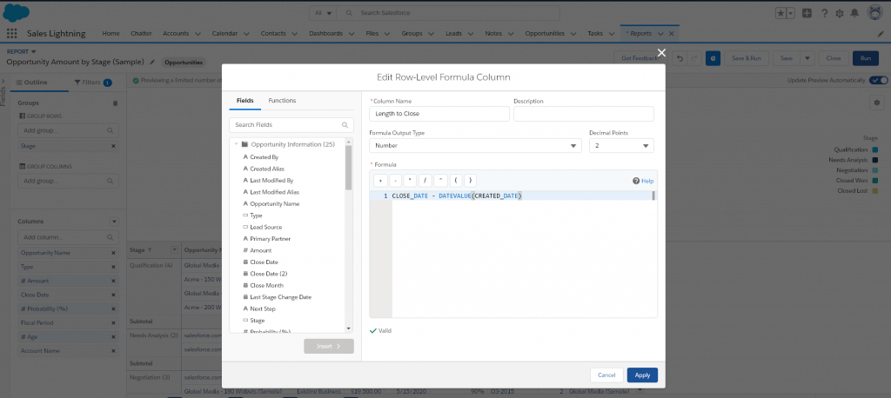Click the Description input field
891x398 pixels.
click(584, 114)
